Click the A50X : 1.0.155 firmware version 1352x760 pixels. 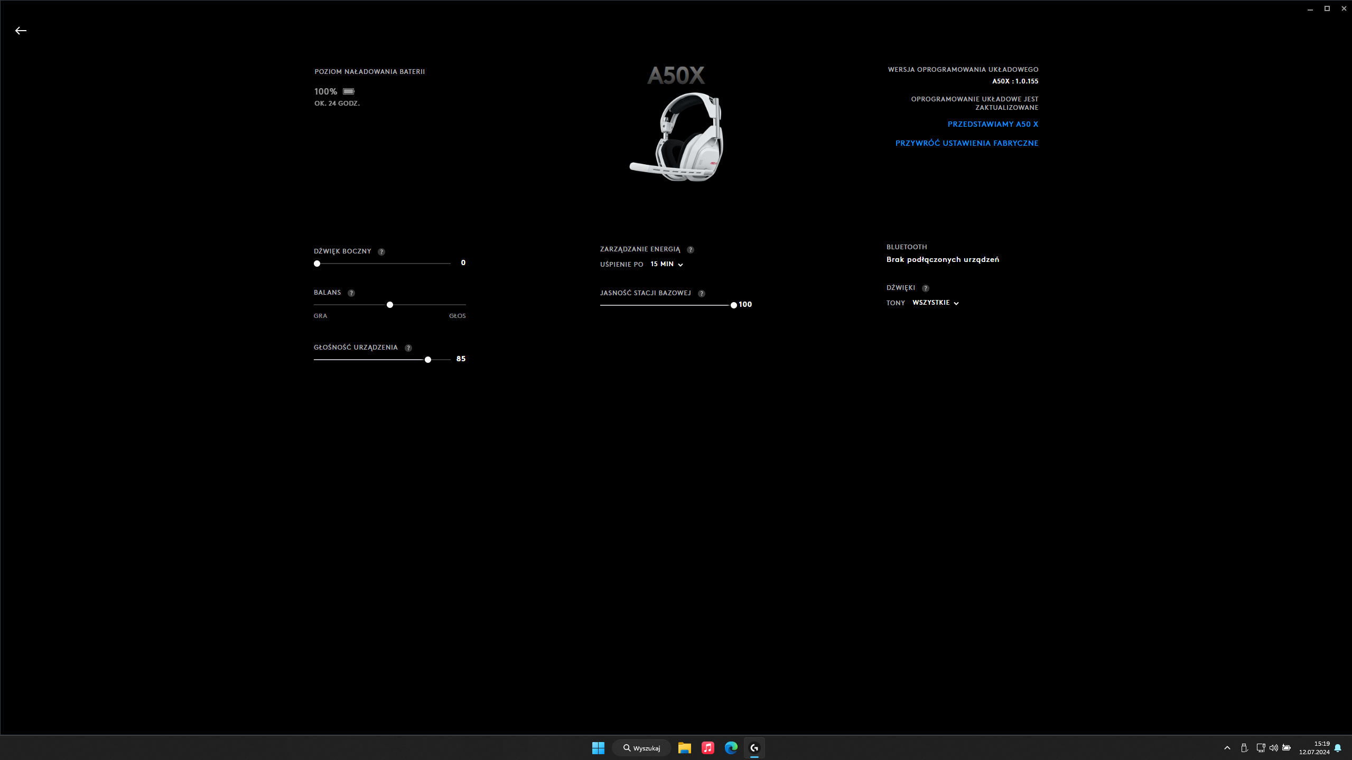pyautogui.click(x=1015, y=81)
